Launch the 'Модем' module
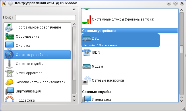 point(97,66)
